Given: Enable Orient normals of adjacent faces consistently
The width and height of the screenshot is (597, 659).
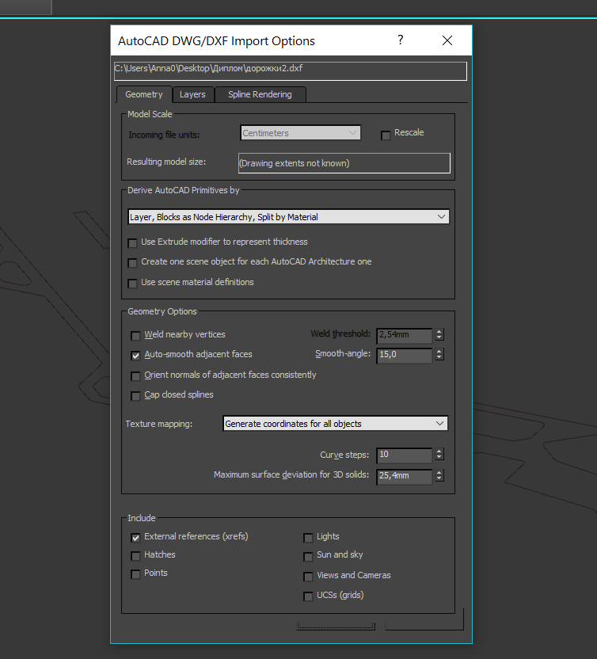Looking at the screenshot, I should click(x=135, y=375).
